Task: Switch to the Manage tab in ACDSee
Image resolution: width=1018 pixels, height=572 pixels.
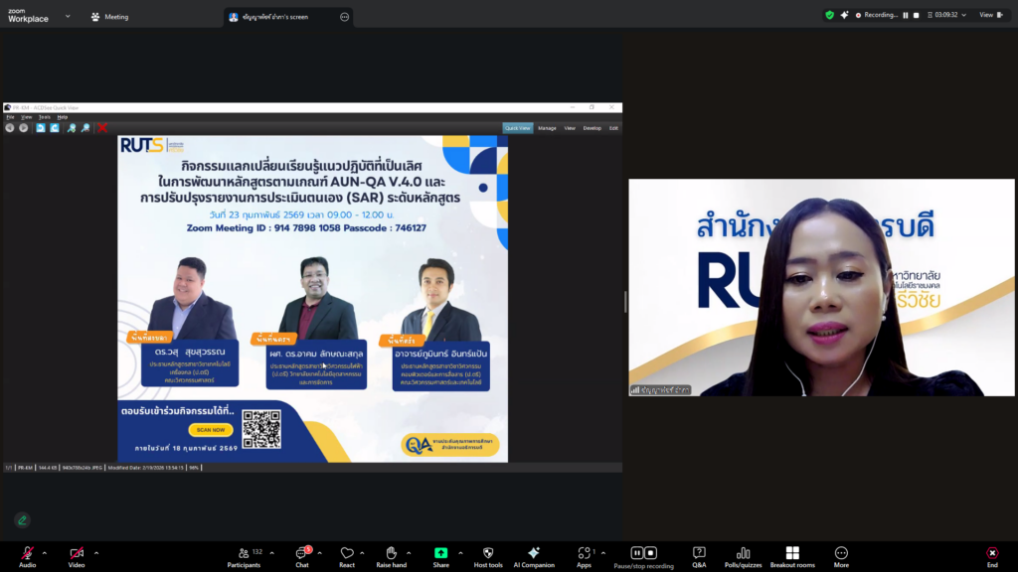Action: [x=547, y=128]
